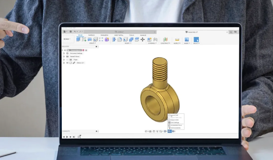Select the Derive tool in Create group
The image size is (273, 160).
point(95,39)
